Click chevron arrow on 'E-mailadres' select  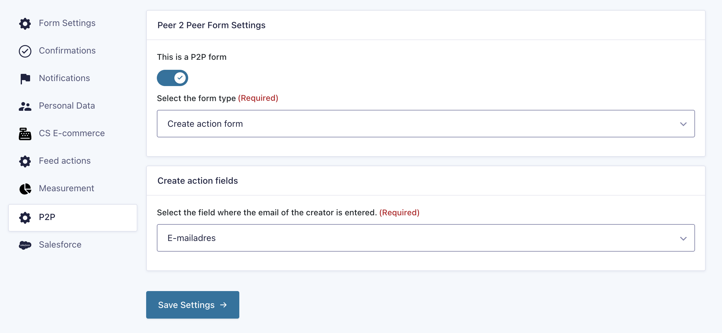pos(683,238)
